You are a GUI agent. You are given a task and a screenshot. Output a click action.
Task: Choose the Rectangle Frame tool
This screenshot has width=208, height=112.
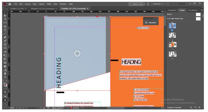point(5,44)
